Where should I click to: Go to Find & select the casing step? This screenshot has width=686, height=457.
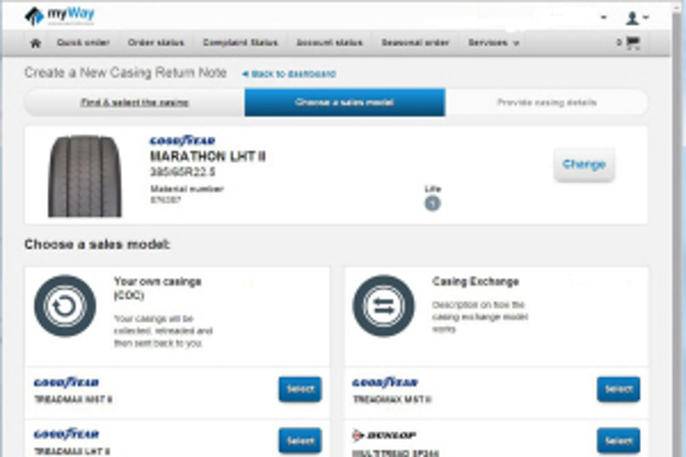(134, 103)
